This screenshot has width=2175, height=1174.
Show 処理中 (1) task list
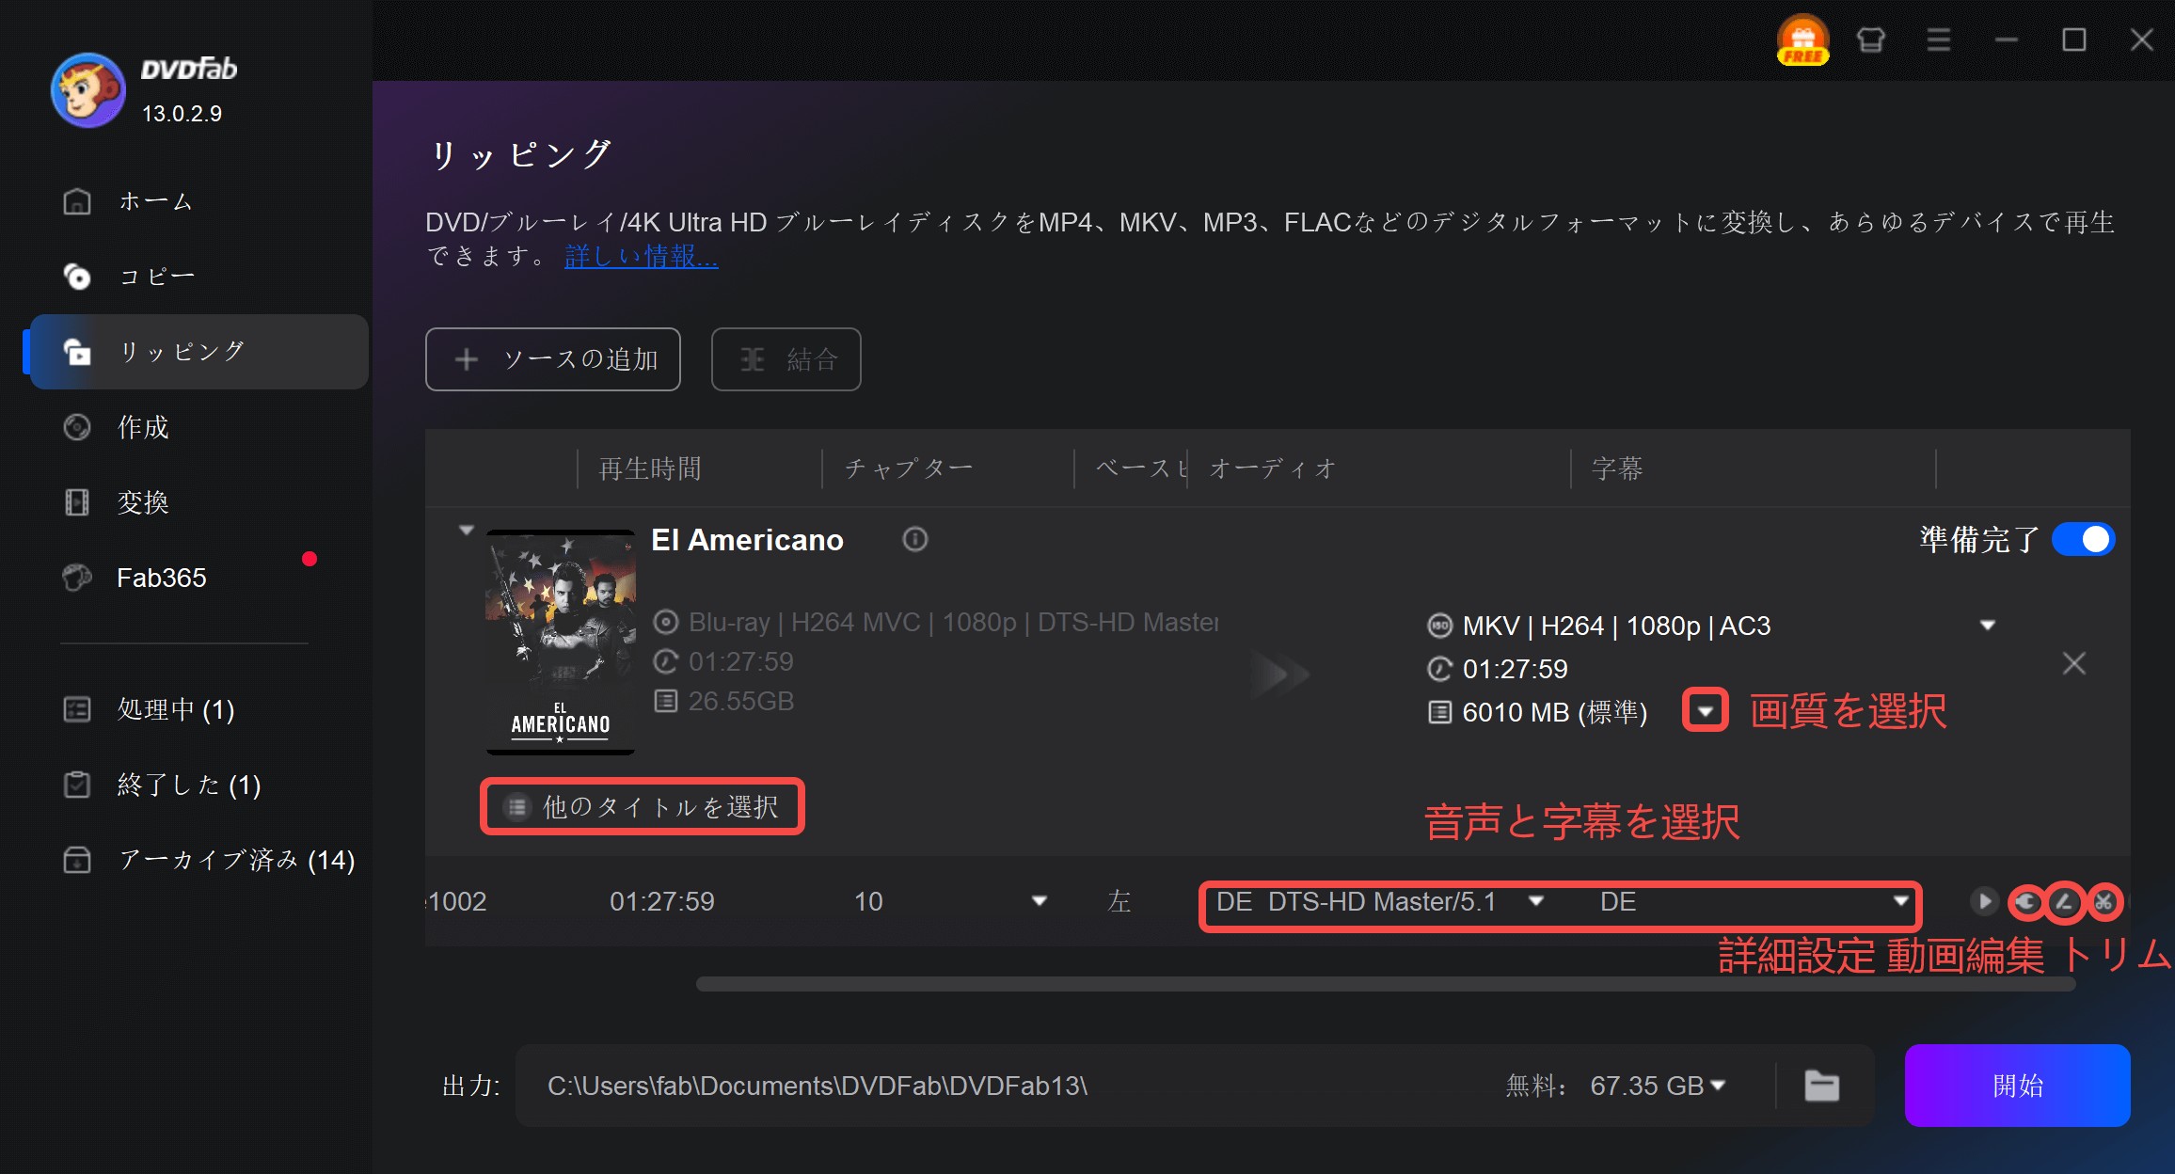click(x=198, y=708)
